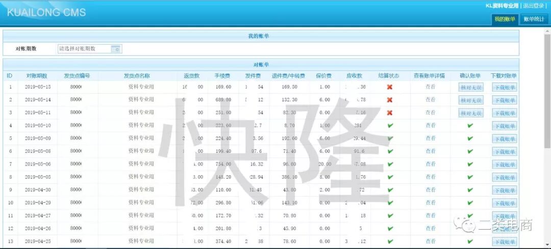Open 查看 details for the 2019-05-14 bill
The image size is (551, 249).
pyautogui.click(x=431, y=100)
